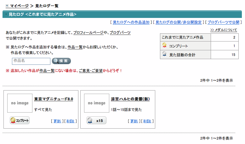Select the upper 2件中 1〜2件を表示 text

point(217,80)
